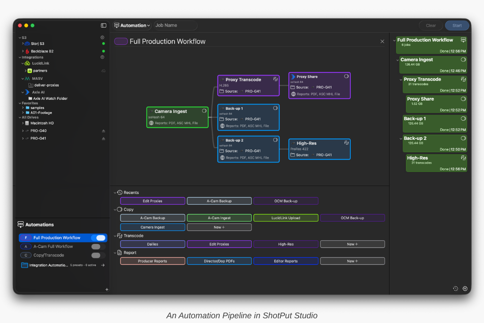Eject the PRO-G40 drive
Screen dimensions: 484x323
[x=104, y=131]
